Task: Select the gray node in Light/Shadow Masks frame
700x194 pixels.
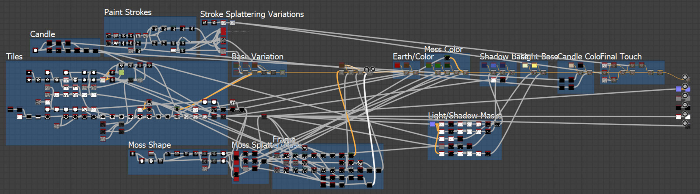Action: 442,146
